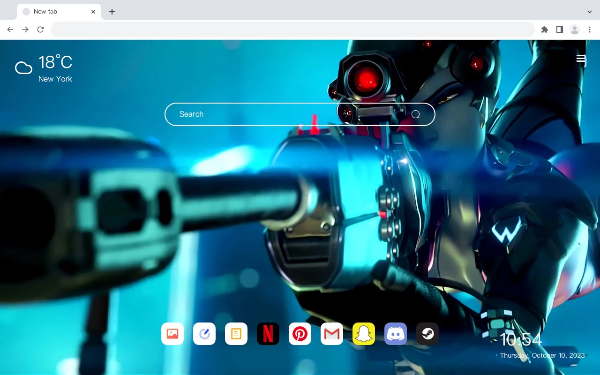
Task: Open the Gmail shortcut
Action: 332,334
